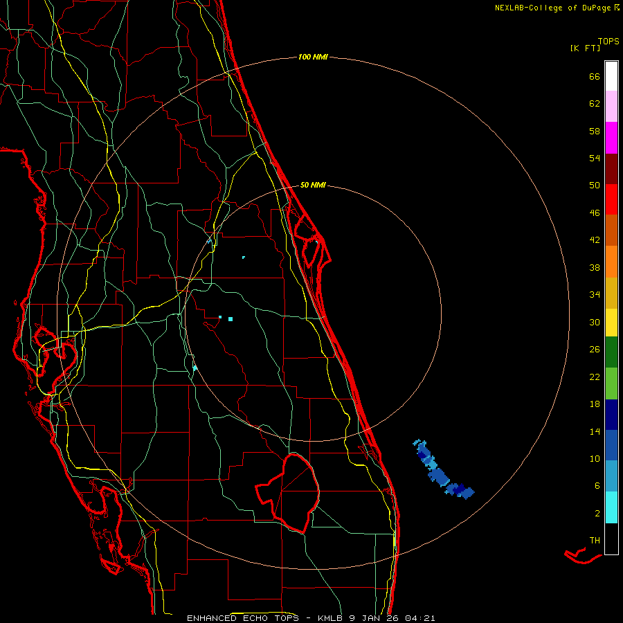Click the legend value '54'

point(595,158)
